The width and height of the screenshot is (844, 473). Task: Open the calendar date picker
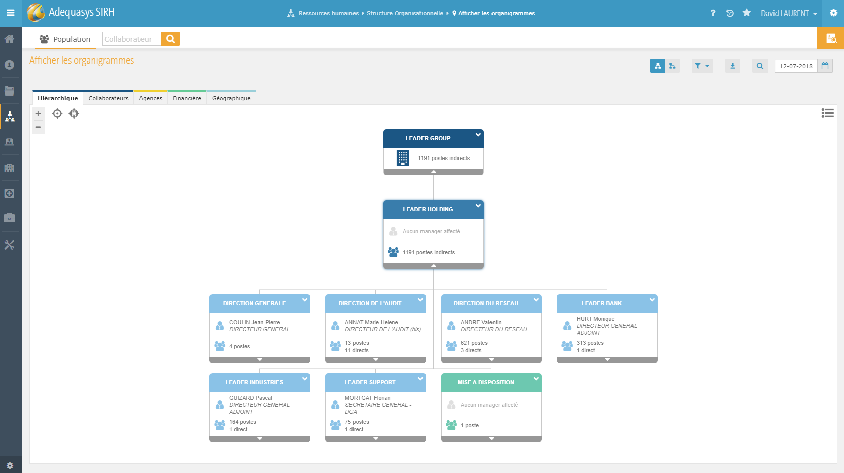[x=825, y=66]
